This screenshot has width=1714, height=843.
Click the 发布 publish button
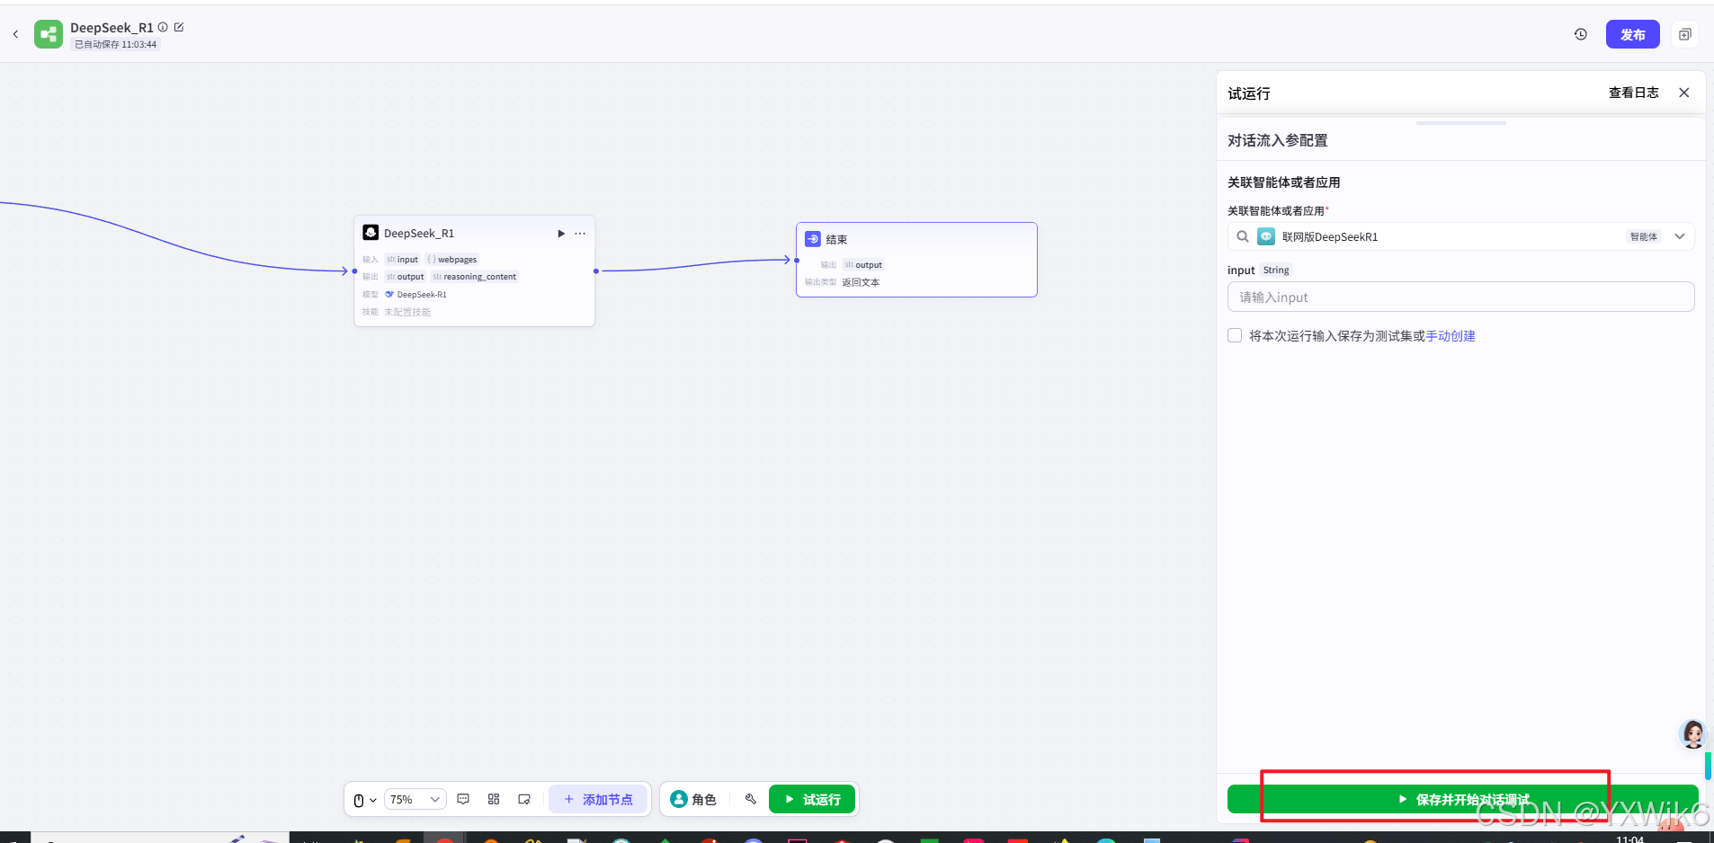[1632, 34]
